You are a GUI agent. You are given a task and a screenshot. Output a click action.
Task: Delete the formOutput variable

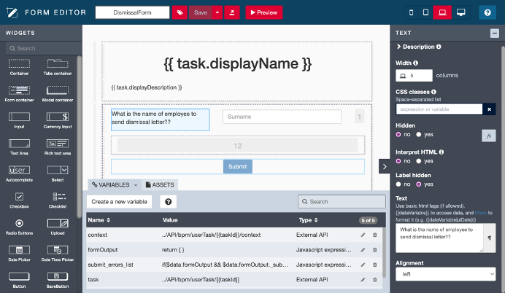(375, 249)
